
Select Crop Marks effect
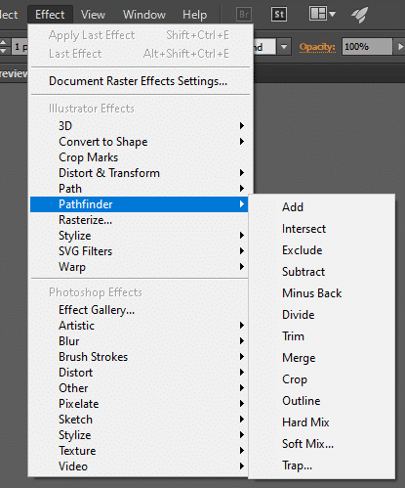139,157
